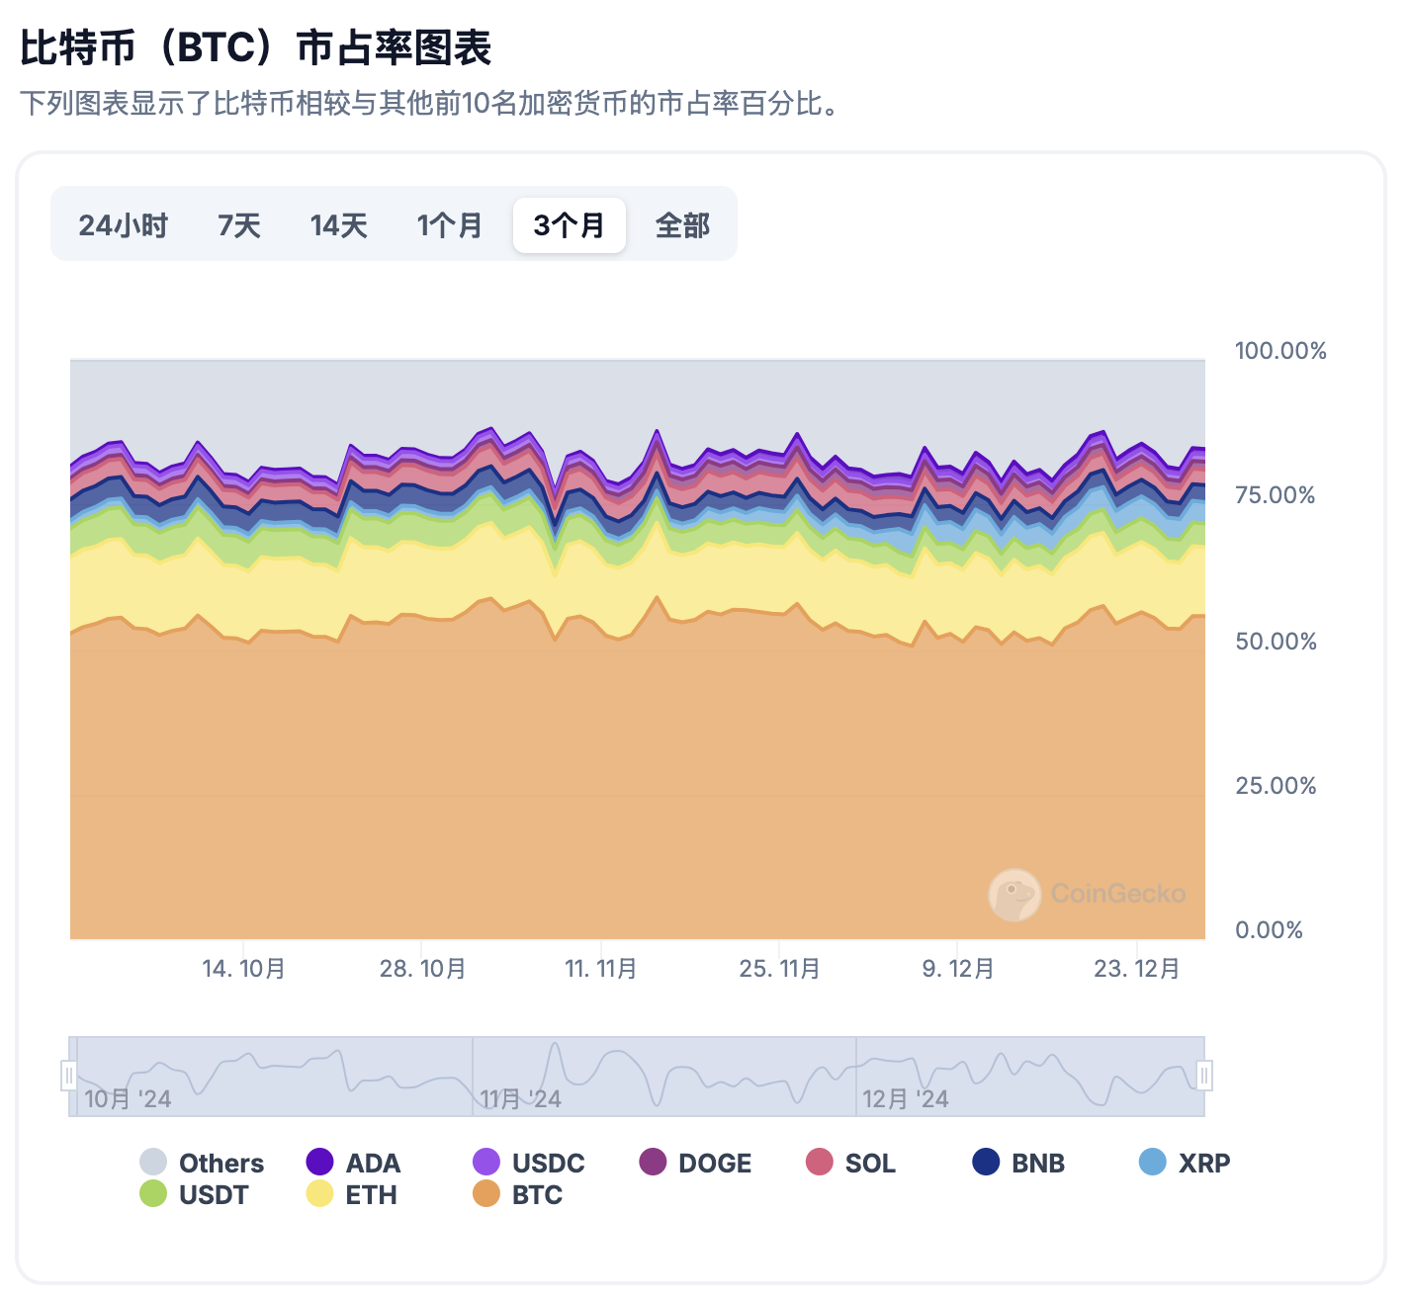Show the 1个月 chart range
The width and height of the screenshot is (1410, 1301).
click(449, 225)
